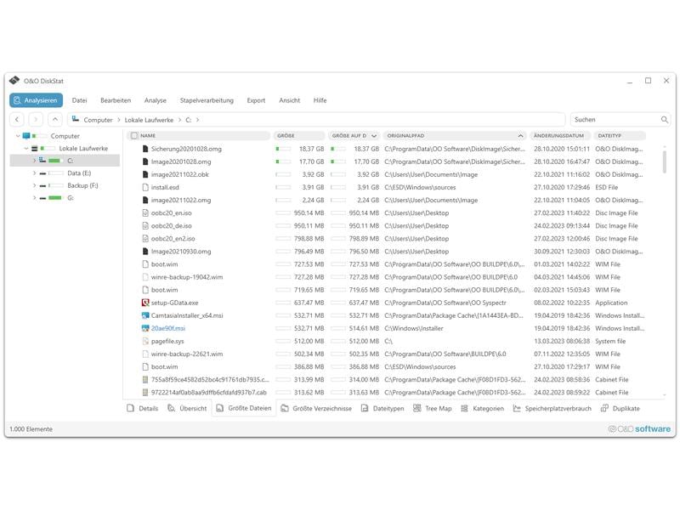The image size is (680, 510).
Task: Go up one level with the up arrow
Action: point(55,119)
